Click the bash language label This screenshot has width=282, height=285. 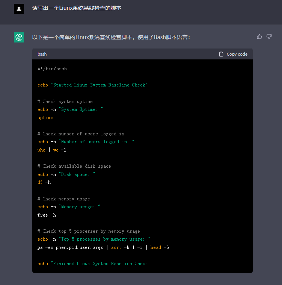pyautogui.click(x=42, y=54)
